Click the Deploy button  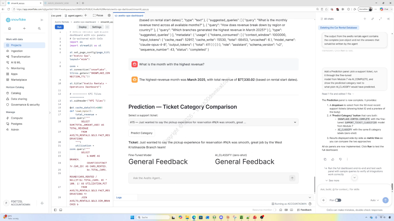click(83, 27)
